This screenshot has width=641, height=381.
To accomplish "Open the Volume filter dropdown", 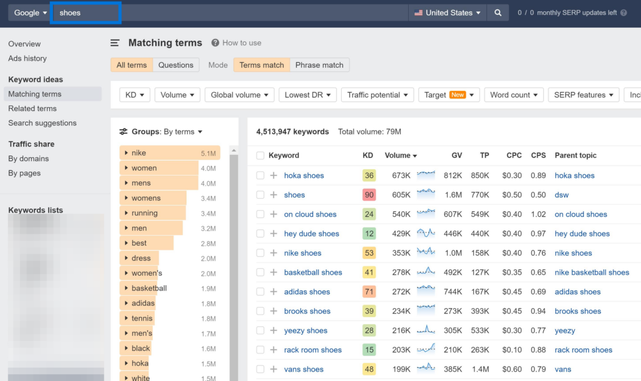I will pos(177,95).
